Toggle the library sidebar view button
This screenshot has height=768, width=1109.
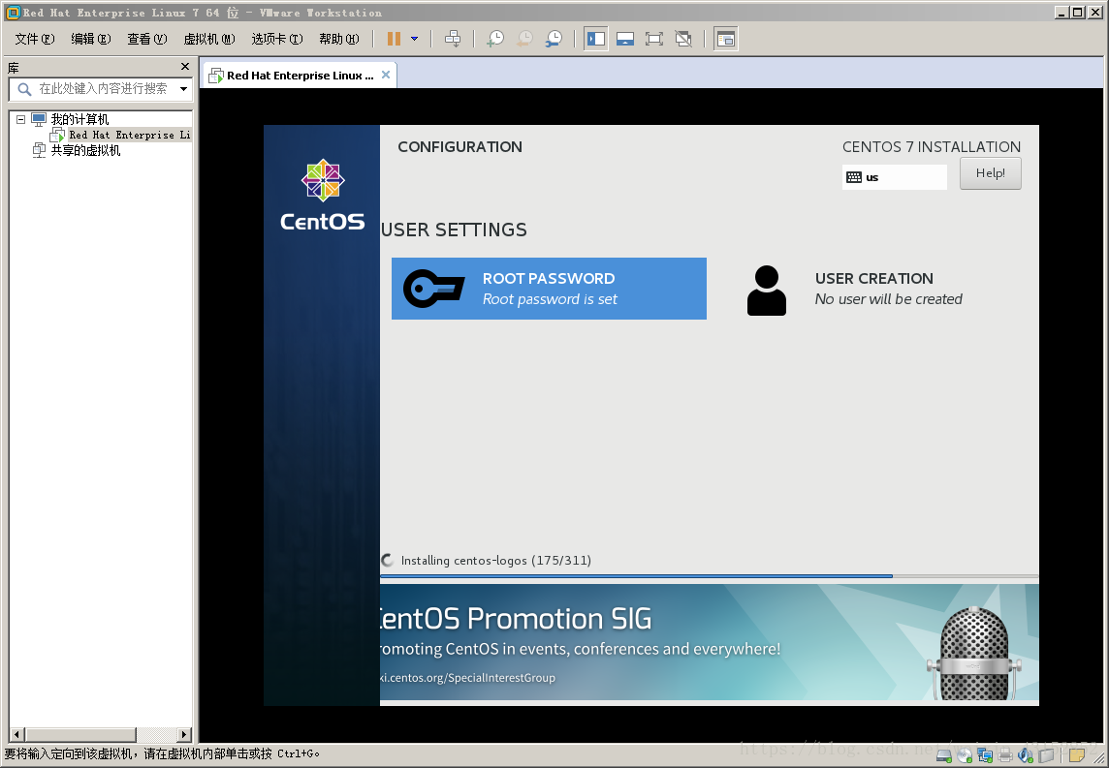point(596,39)
